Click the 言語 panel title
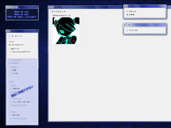 [x=126, y=6]
